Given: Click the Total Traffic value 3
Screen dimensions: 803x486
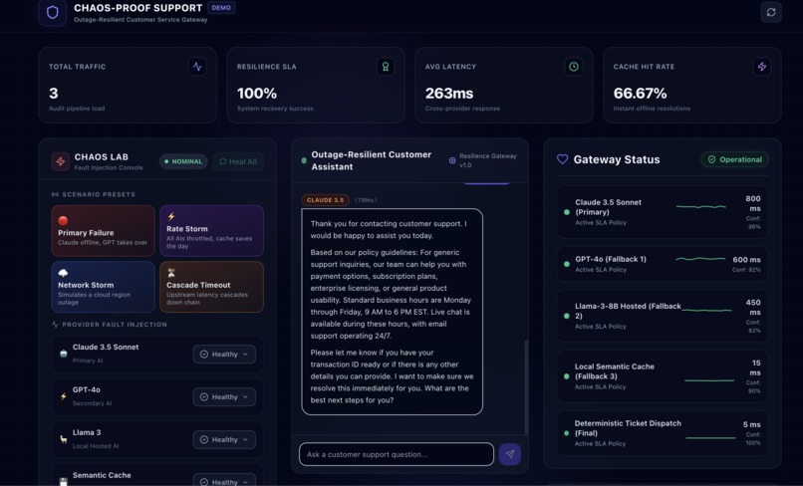Looking at the screenshot, I should click(x=53, y=94).
